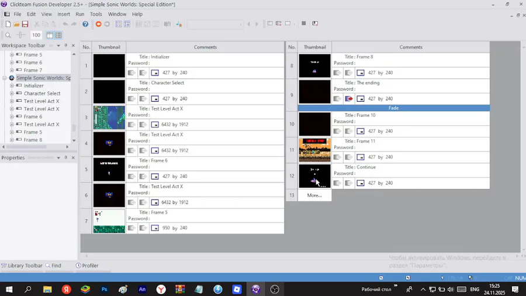Image resolution: width=526 pixels, height=296 pixels.
Task: Open File Explorer from the taskbar
Action: point(47,289)
